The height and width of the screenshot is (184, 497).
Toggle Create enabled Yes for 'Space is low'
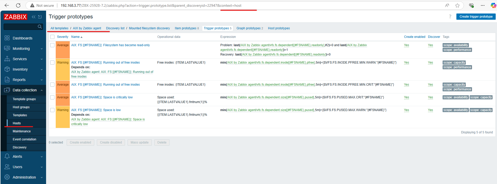coord(406,110)
